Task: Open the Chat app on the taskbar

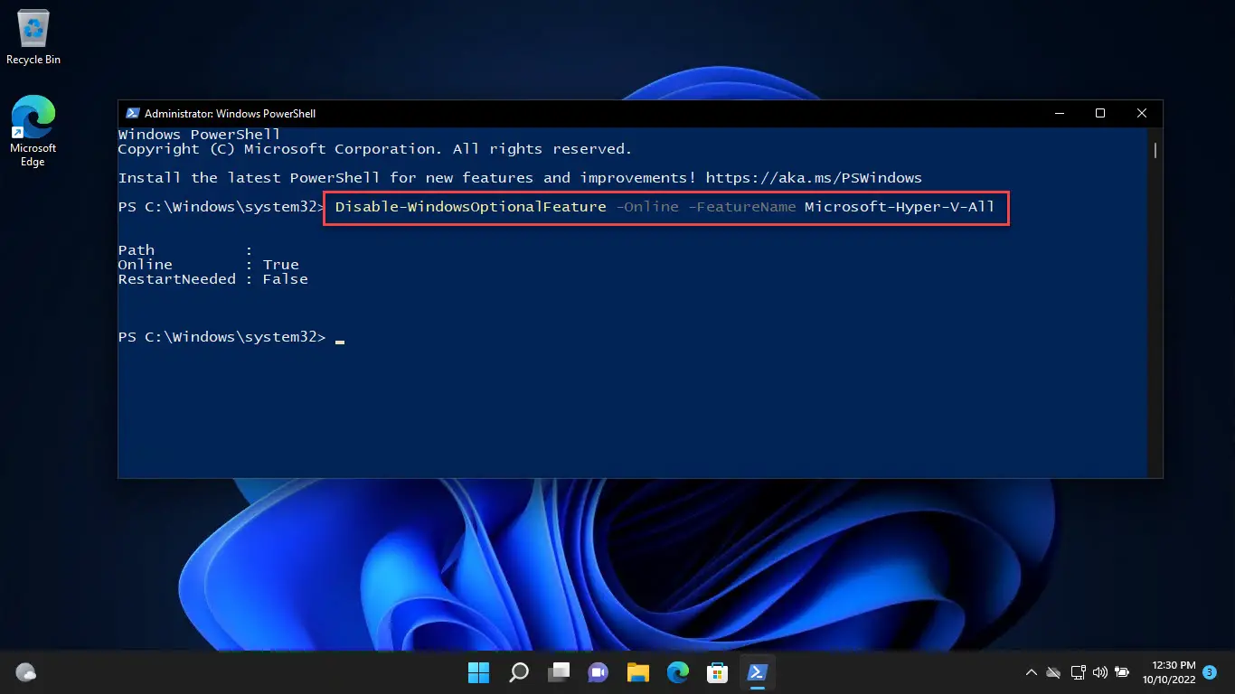Action: 599,672
